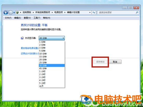Choose 15 分钟 from the list
The width and height of the screenshot is (143, 107).
click(x=52, y=57)
